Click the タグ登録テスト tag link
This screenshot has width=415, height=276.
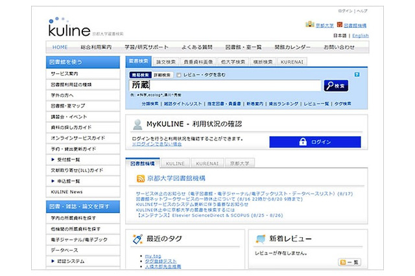click(161, 261)
